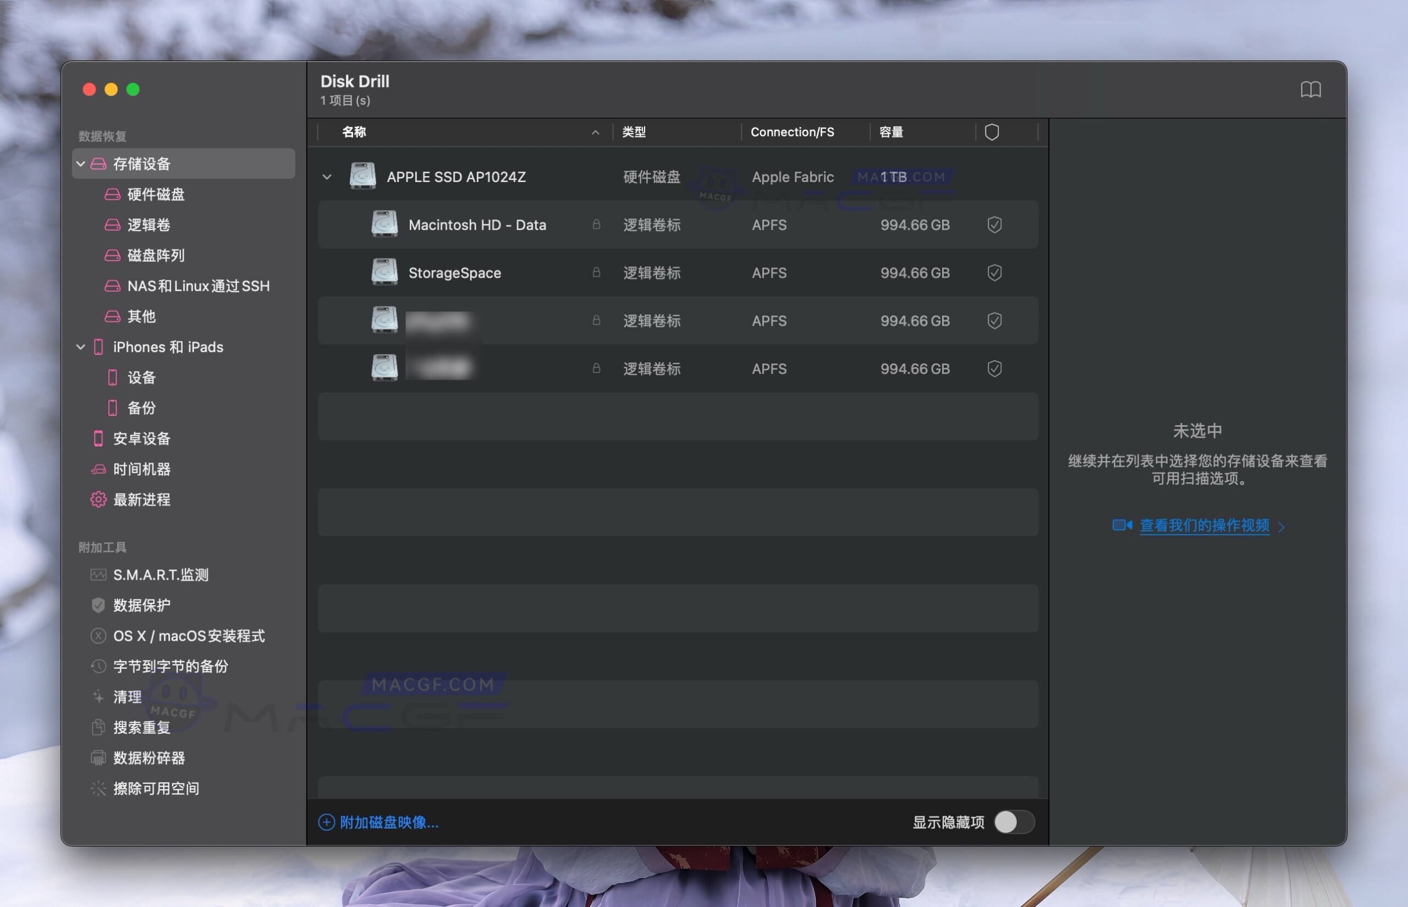Collapse the APPLE SSD AP1024Z disk tree
Screen dimensions: 1408x907
pos(328,176)
